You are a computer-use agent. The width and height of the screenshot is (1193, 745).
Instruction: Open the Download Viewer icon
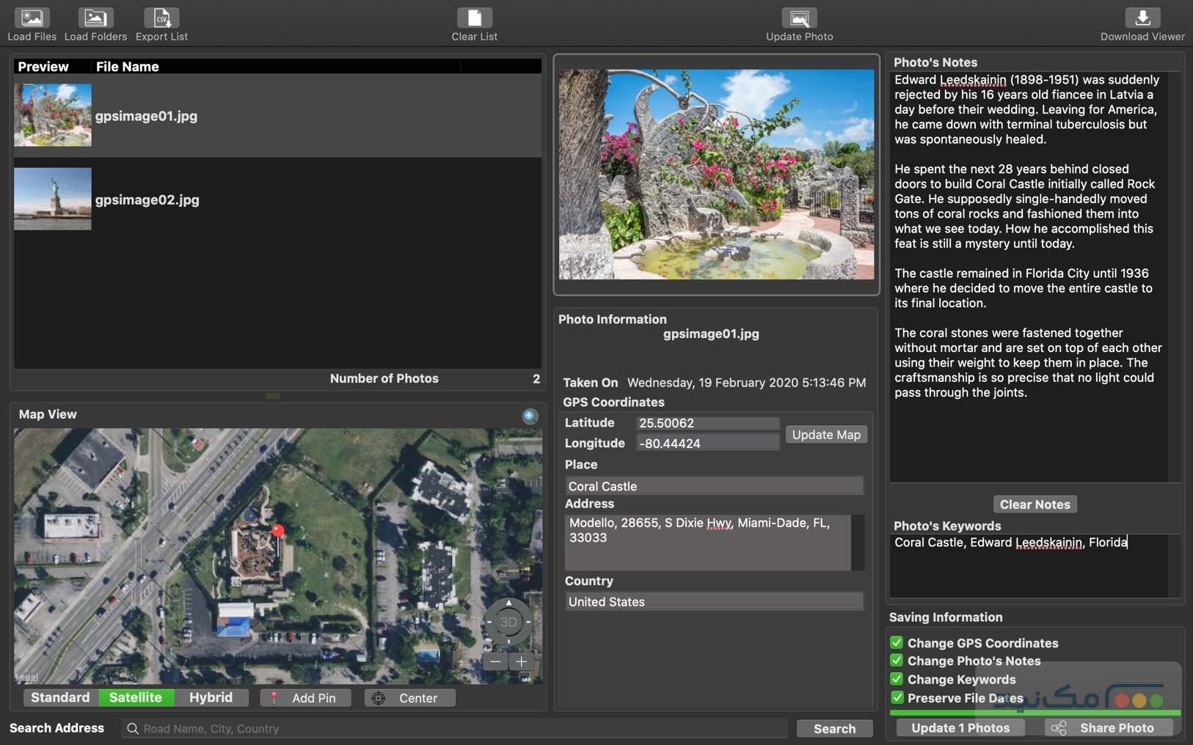pos(1142,18)
